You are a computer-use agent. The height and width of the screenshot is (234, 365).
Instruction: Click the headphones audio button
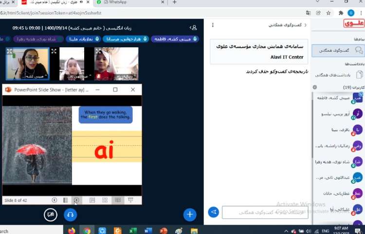point(70,214)
